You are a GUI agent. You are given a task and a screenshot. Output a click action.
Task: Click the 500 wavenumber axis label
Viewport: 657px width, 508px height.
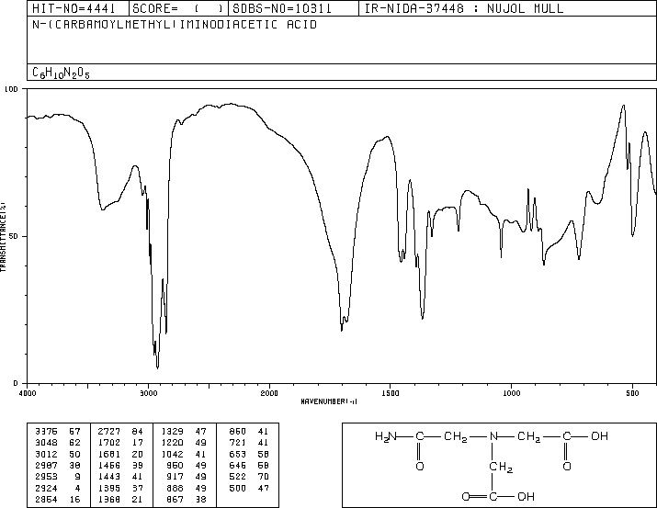(x=632, y=393)
